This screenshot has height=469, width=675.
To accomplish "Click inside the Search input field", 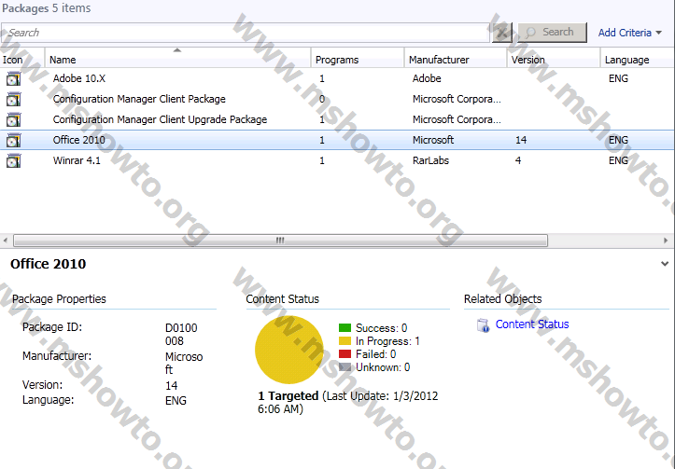I will 246,33.
